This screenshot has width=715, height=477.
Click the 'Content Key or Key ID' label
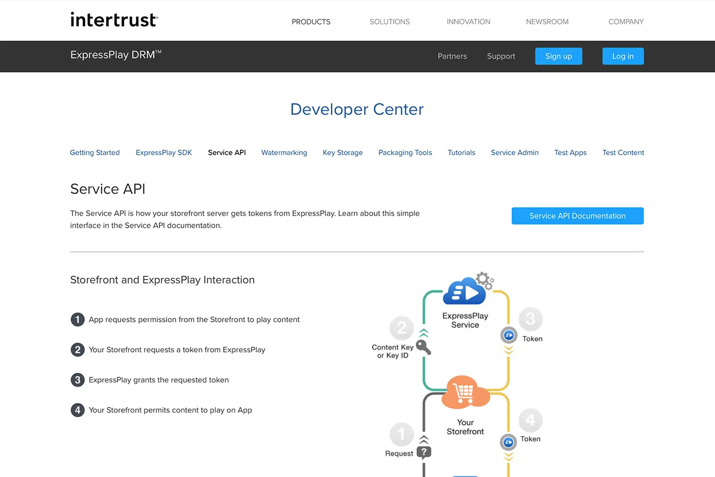tap(393, 351)
